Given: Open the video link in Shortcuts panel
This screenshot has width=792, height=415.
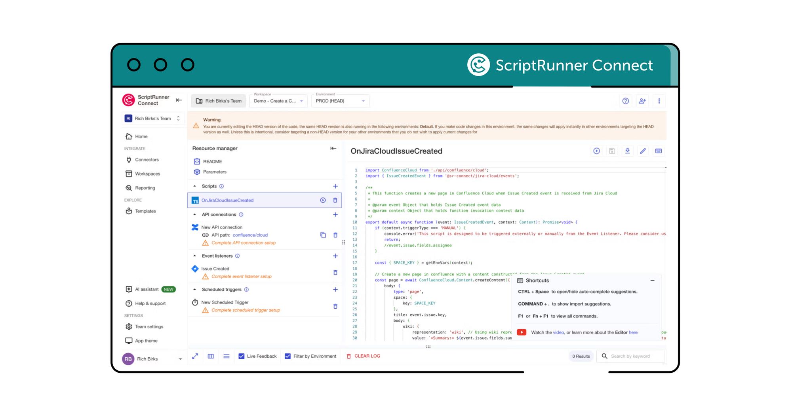Looking at the screenshot, I should pyautogui.click(x=558, y=332).
